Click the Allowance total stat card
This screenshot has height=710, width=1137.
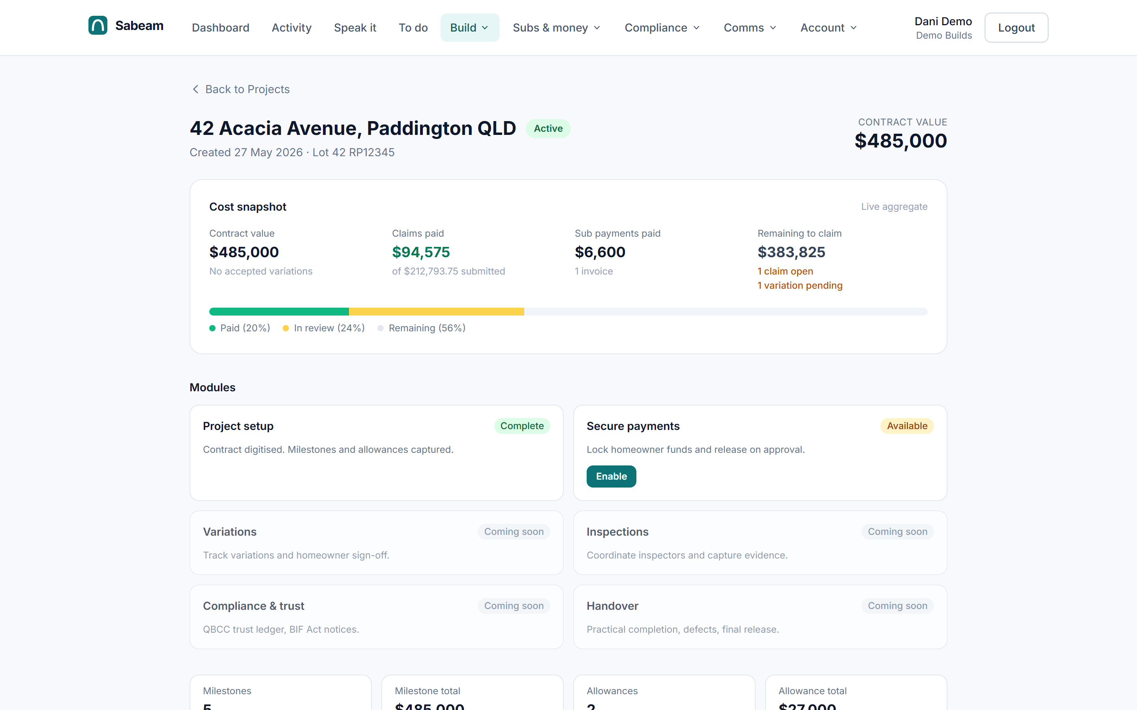point(856,693)
